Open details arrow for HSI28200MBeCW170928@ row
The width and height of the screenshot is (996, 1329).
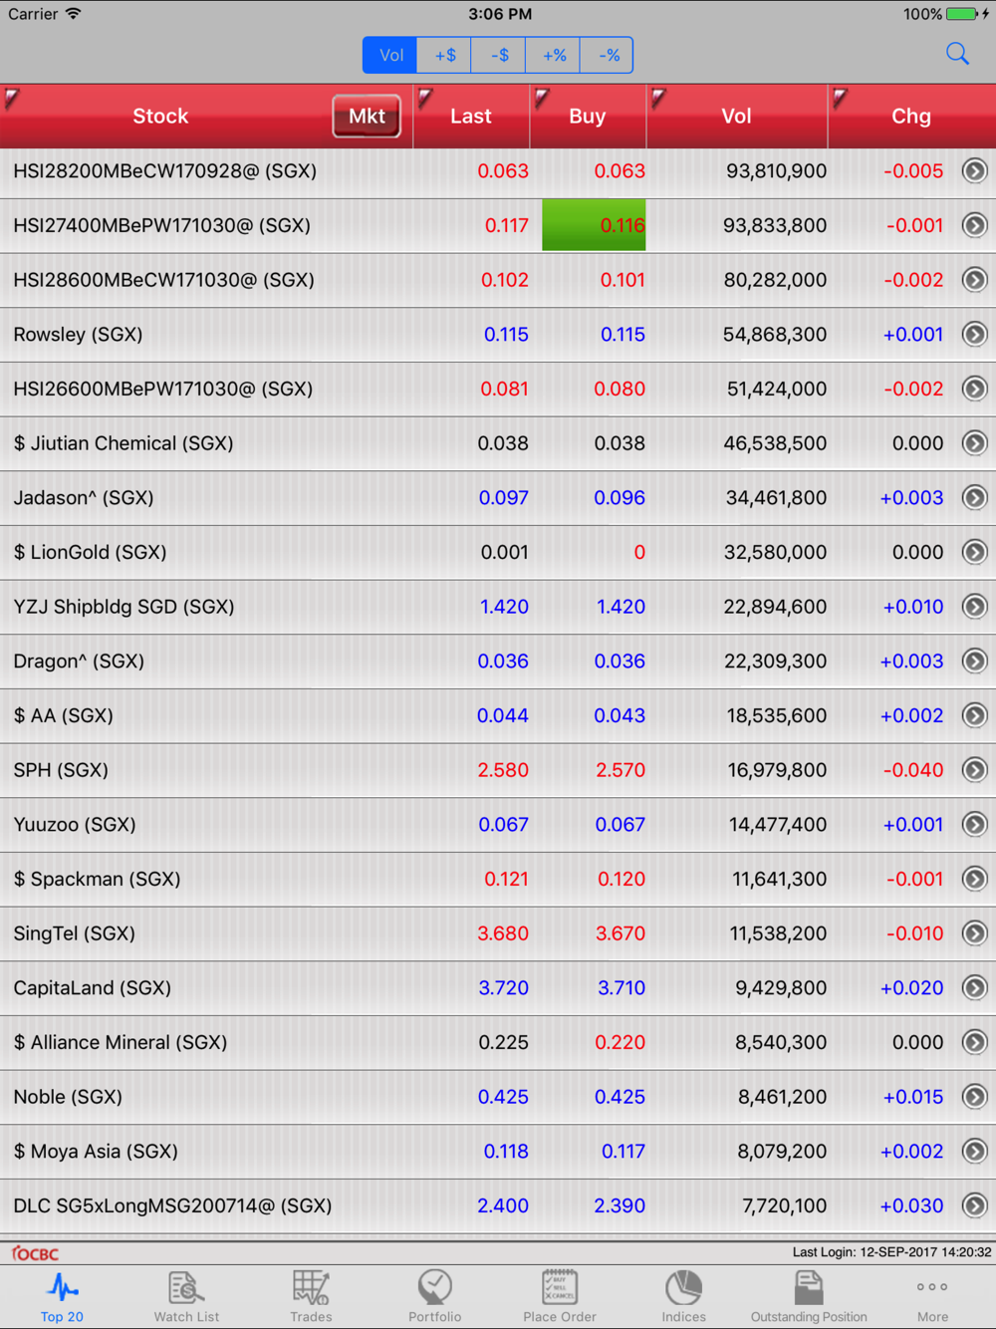pos(974,171)
